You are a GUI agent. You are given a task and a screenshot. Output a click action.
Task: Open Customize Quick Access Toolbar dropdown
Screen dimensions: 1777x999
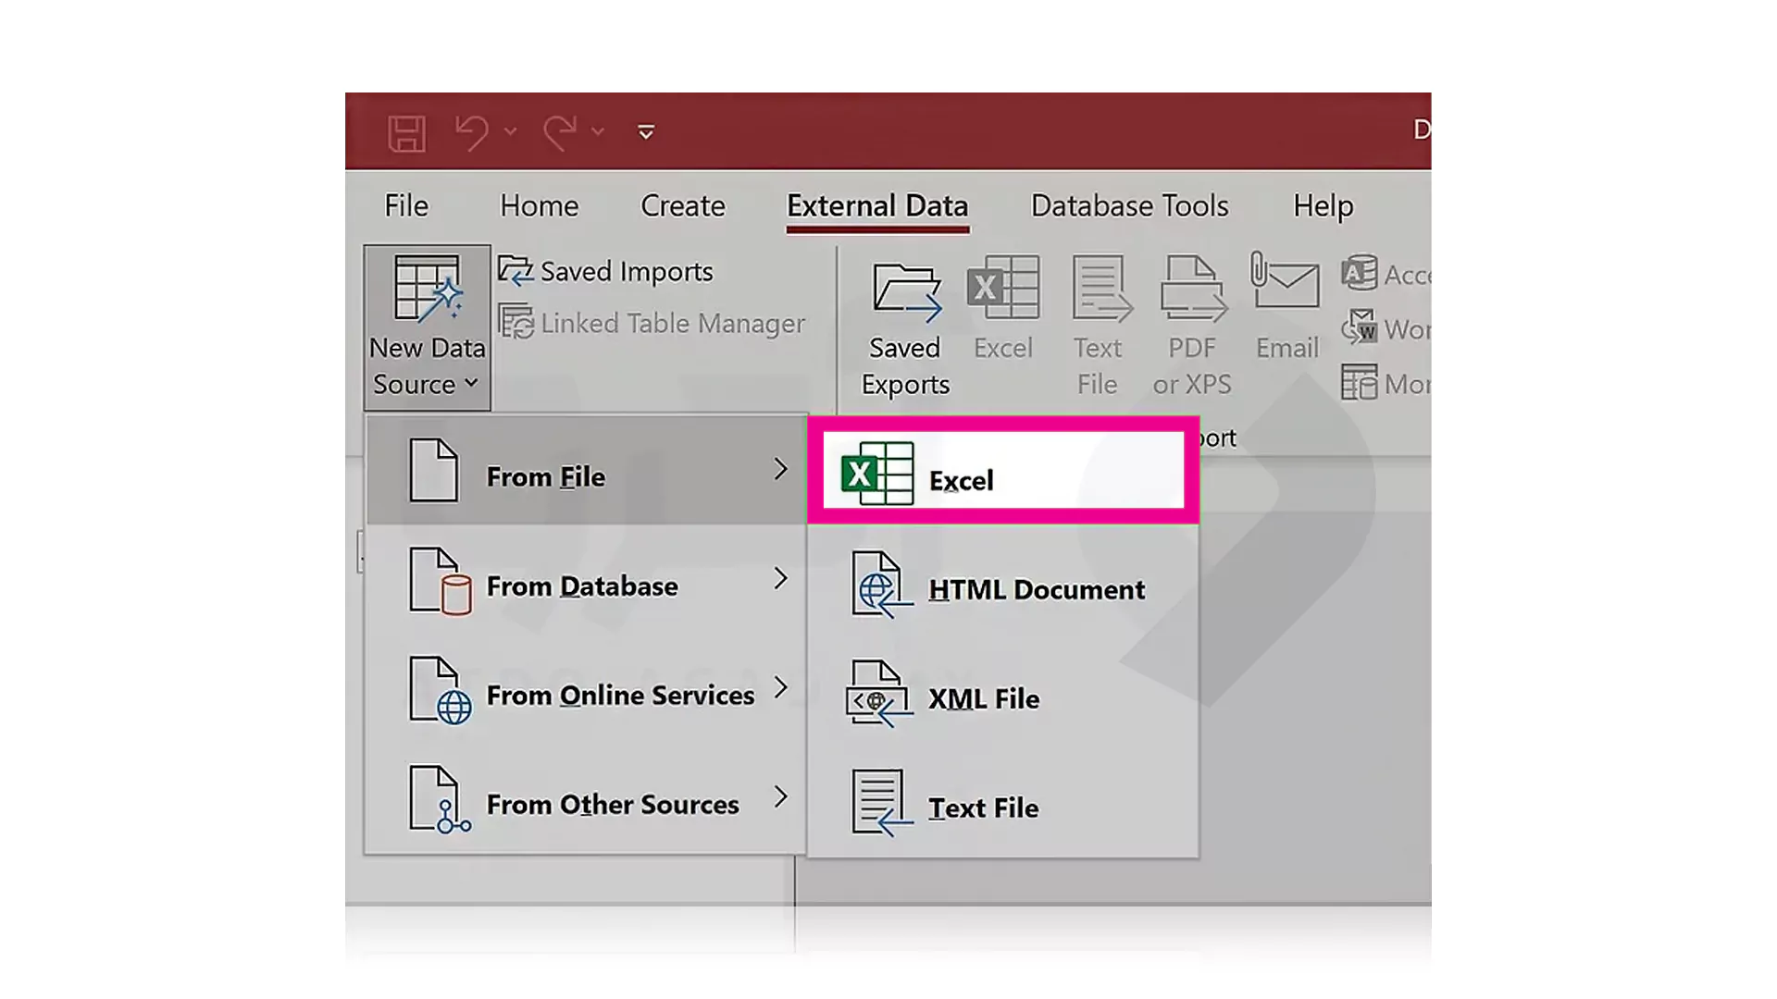pyautogui.click(x=646, y=132)
